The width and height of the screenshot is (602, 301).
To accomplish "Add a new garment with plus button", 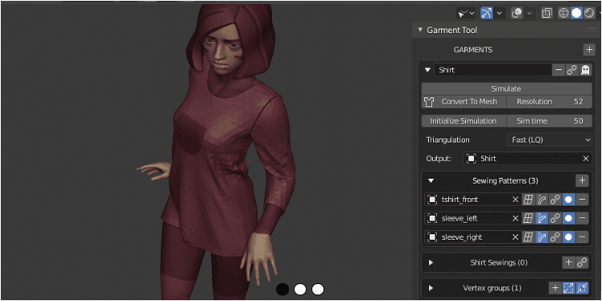I will pos(588,50).
